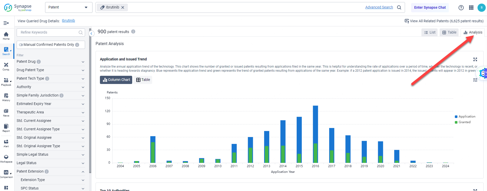Click the help question mark icon
Screen dimensions: 487x191
coord(461,8)
